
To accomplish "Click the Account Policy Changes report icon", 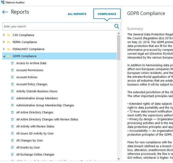I will (12, 84).
